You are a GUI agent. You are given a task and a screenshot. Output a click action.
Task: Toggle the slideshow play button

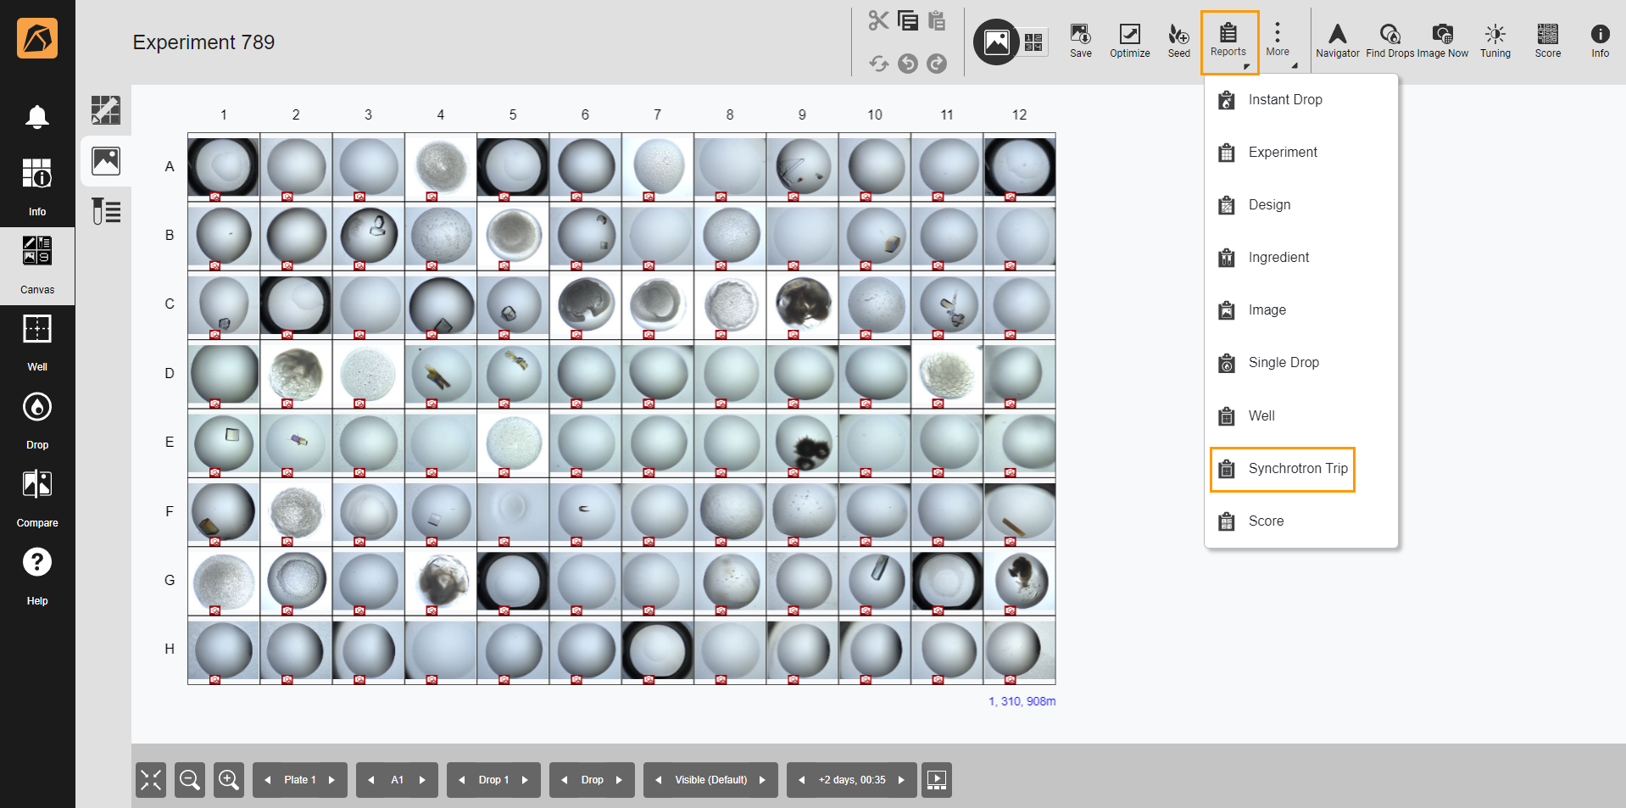(937, 780)
